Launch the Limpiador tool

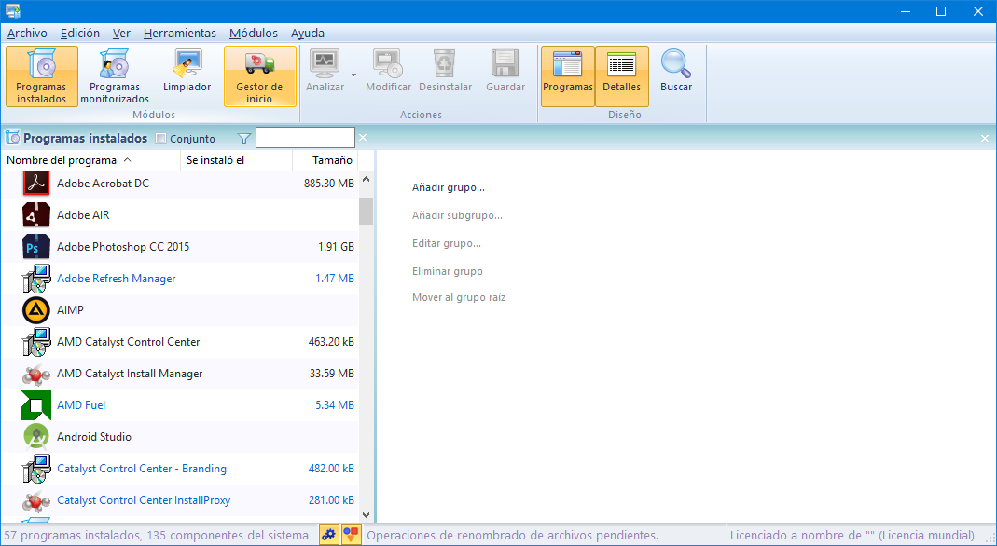tap(187, 76)
